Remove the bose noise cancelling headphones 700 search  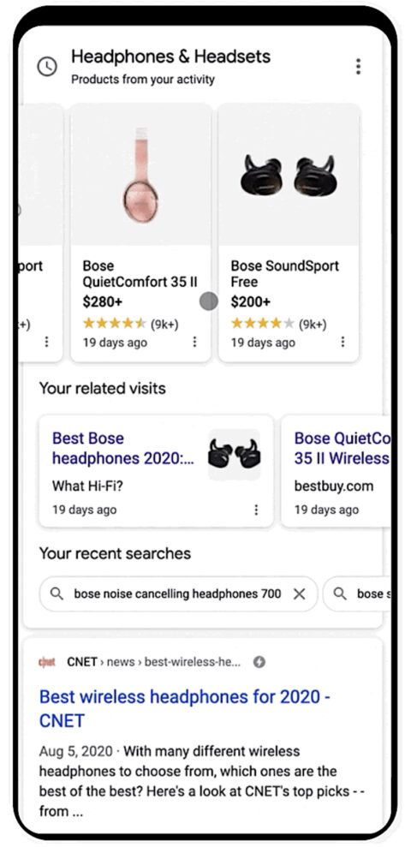(x=299, y=594)
